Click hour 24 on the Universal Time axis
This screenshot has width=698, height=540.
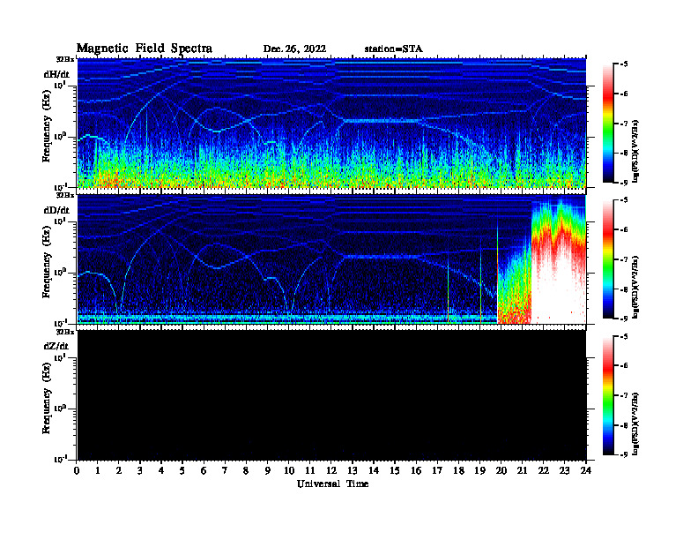586,470
